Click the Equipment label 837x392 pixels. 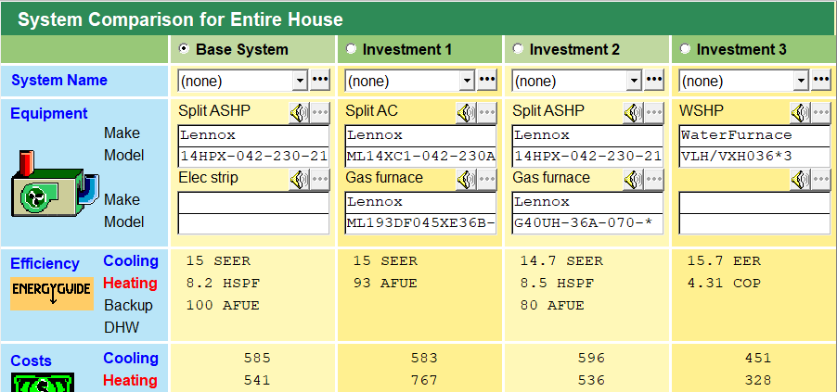click(49, 114)
